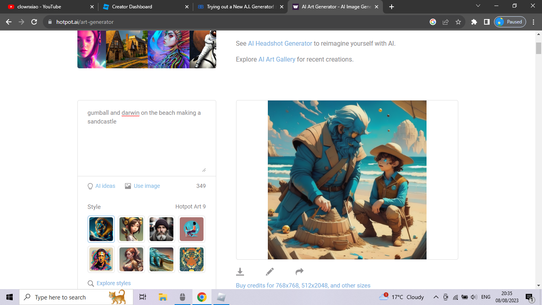This screenshot has height=305, width=542.
Task: Select the colorful tiger style thumbnail
Action: click(x=192, y=259)
